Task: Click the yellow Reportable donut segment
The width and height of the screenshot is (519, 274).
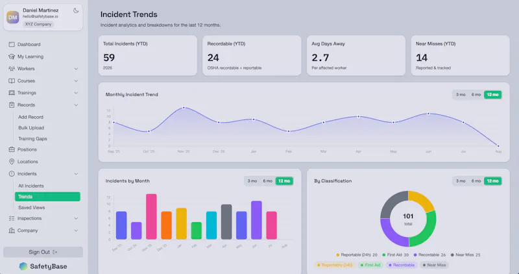Action: point(424,199)
